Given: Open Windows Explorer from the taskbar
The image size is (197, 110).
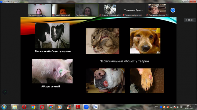Looking at the screenshot, I should point(15,107).
